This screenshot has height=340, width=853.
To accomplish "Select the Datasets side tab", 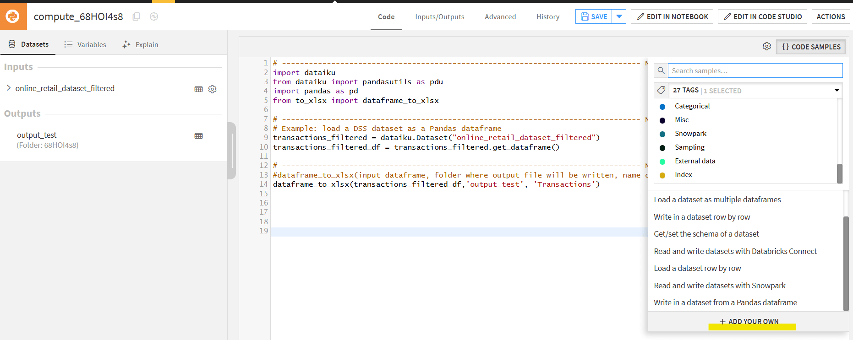I will pos(28,44).
